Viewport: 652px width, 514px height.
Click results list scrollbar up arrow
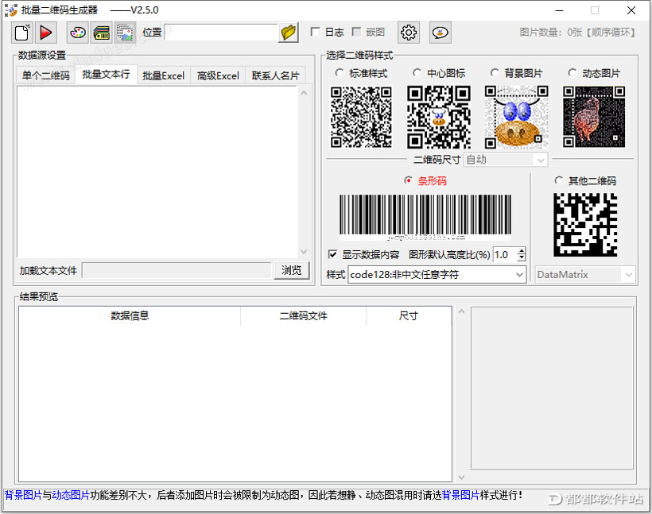click(461, 311)
